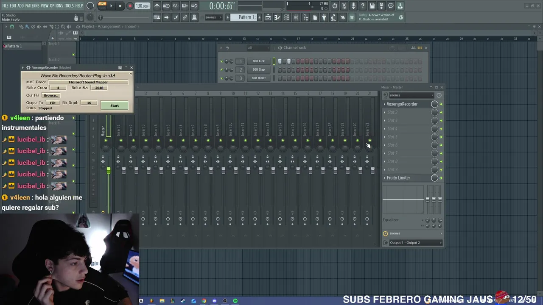Click the question mark help icon
This screenshot has height=305, width=543.
[363, 6]
